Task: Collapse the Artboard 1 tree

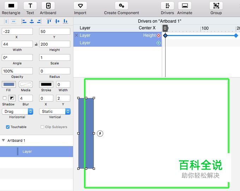Action: click(x=4, y=140)
